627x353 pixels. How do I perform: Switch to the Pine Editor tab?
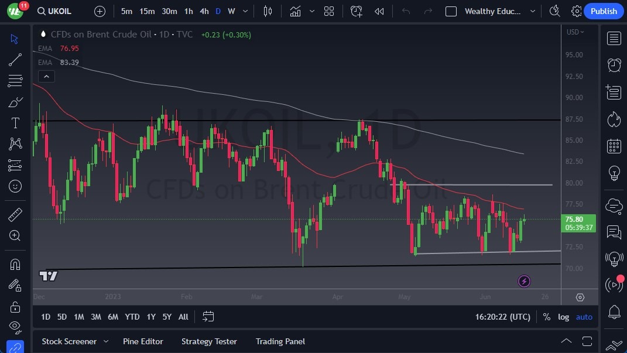coord(143,341)
